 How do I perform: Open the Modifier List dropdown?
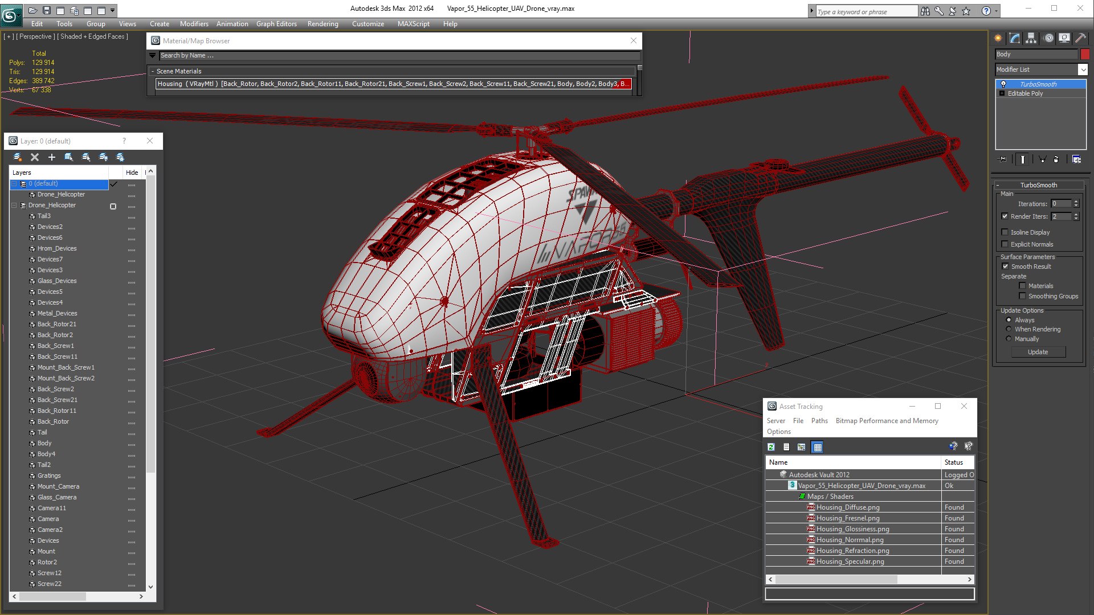coord(1083,69)
